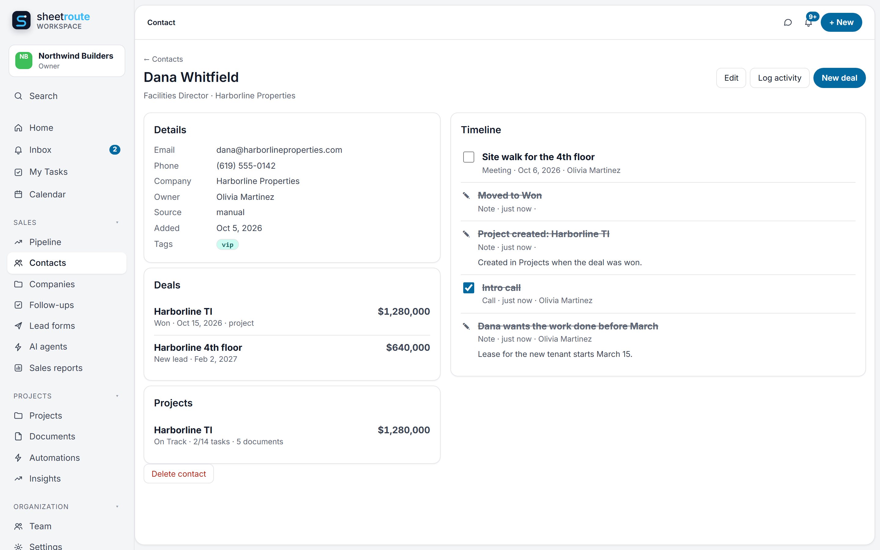Collapse the ORGANIZATION section arrow
The height and width of the screenshot is (550, 880).
(x=117, y=506)
